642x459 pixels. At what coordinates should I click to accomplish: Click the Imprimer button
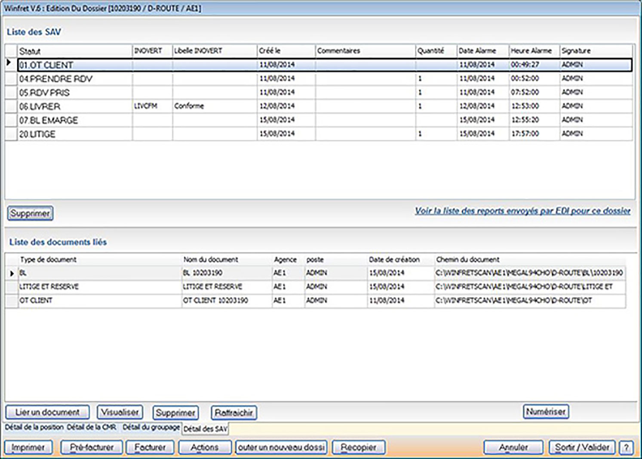pos(28,447)
